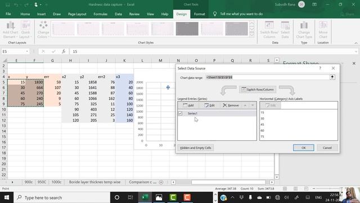Click the new sheet plus icon
Viewport: 360px width, 203px height.
pyautogui.click(x=161, y=182)
